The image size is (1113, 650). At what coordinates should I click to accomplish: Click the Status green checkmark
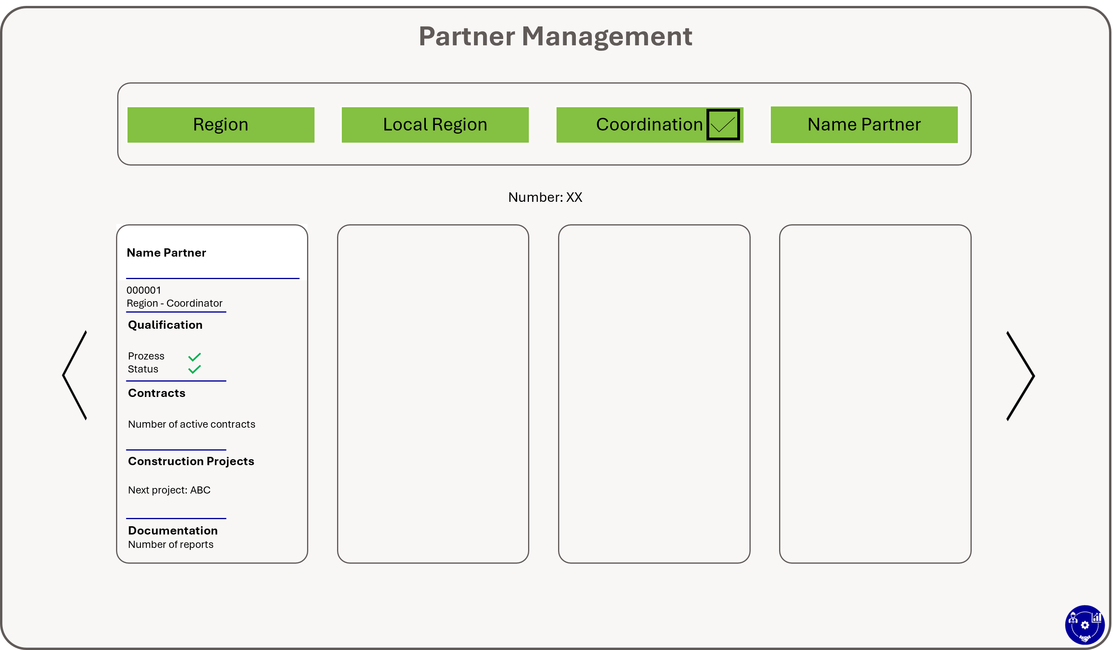coord(195,369)
